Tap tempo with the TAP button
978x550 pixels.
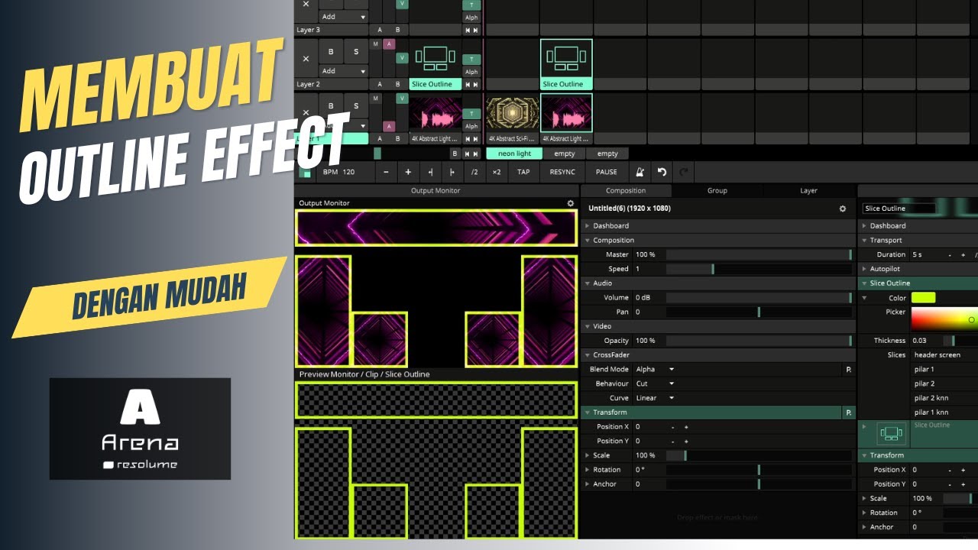pos(523,172)
